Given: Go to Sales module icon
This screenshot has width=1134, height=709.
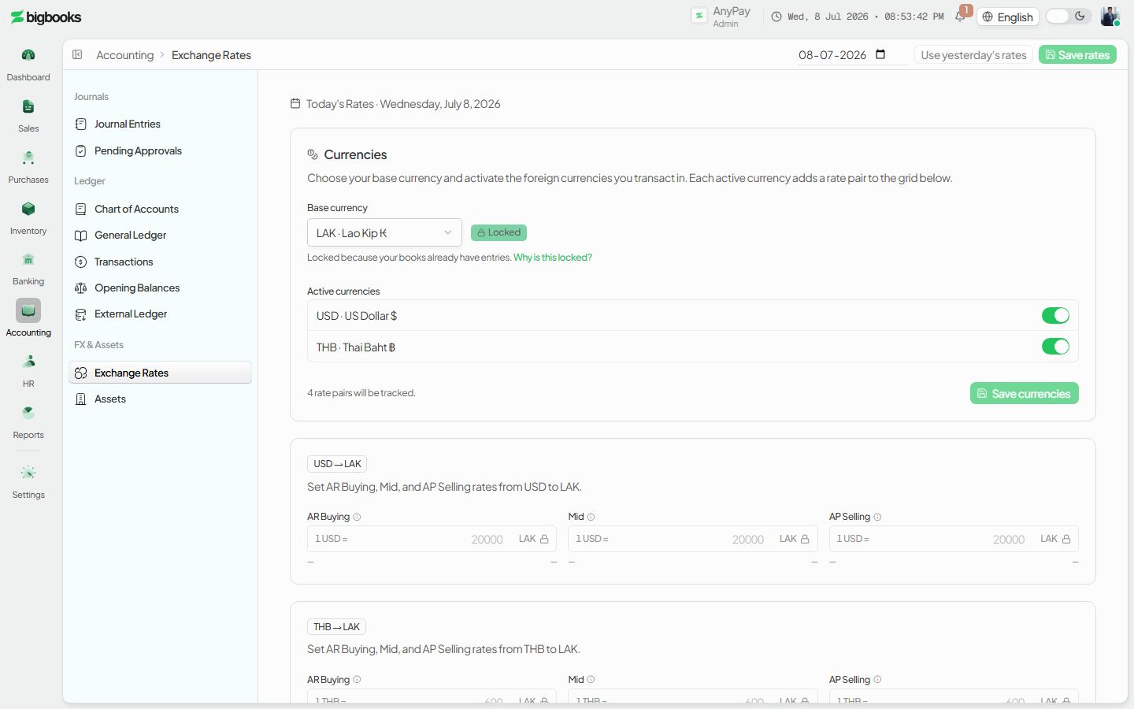Looking at the screenshot, I should [x=28, y=106].
